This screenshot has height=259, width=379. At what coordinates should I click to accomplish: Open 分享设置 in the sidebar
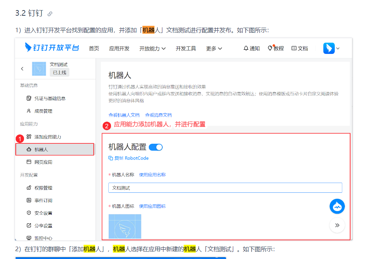pos(43,226)
